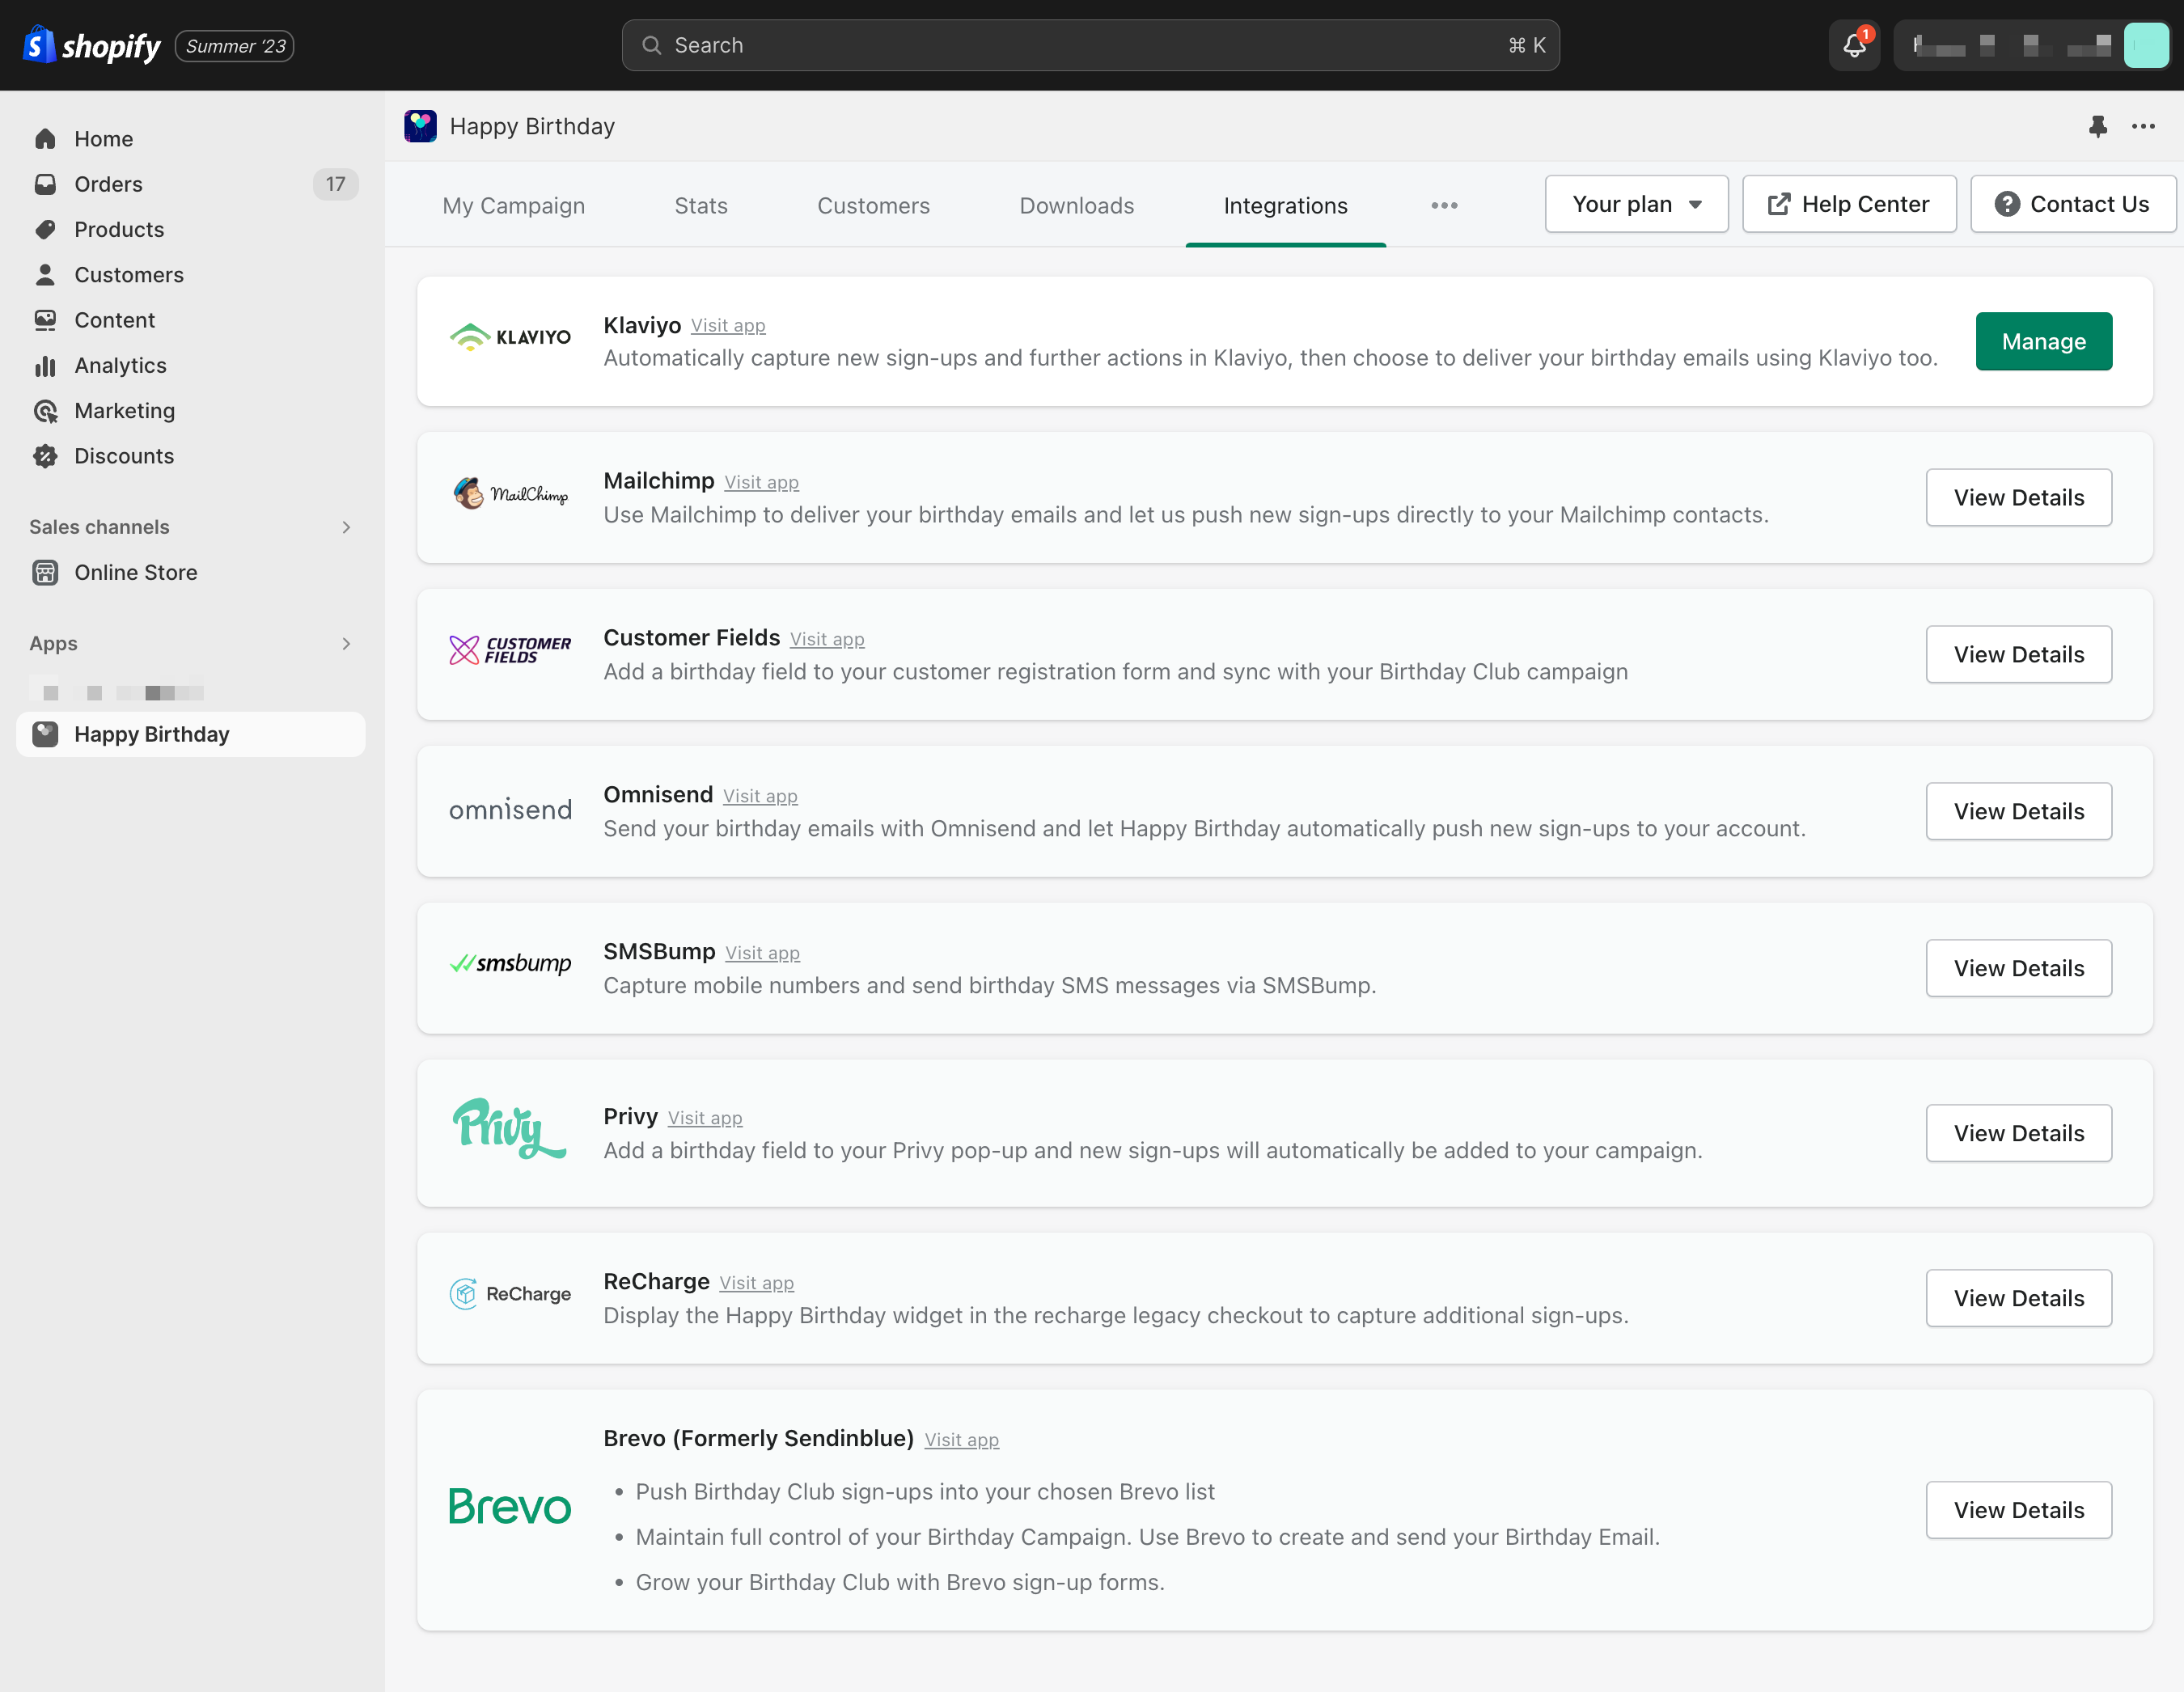Click the Marketing target icon

click(x=45, y=410)
